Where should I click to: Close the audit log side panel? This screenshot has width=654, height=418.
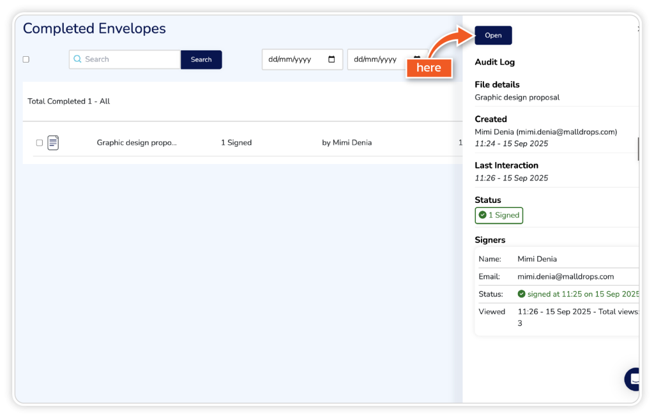pyautogui.click(x=638, y=29)
